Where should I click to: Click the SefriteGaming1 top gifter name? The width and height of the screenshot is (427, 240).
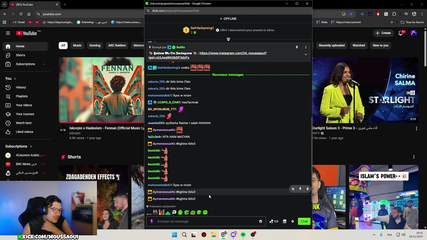[202, 28]
